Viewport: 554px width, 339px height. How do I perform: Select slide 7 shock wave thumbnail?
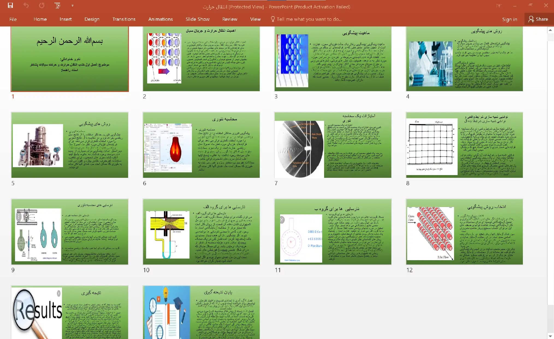click(333, 145)
